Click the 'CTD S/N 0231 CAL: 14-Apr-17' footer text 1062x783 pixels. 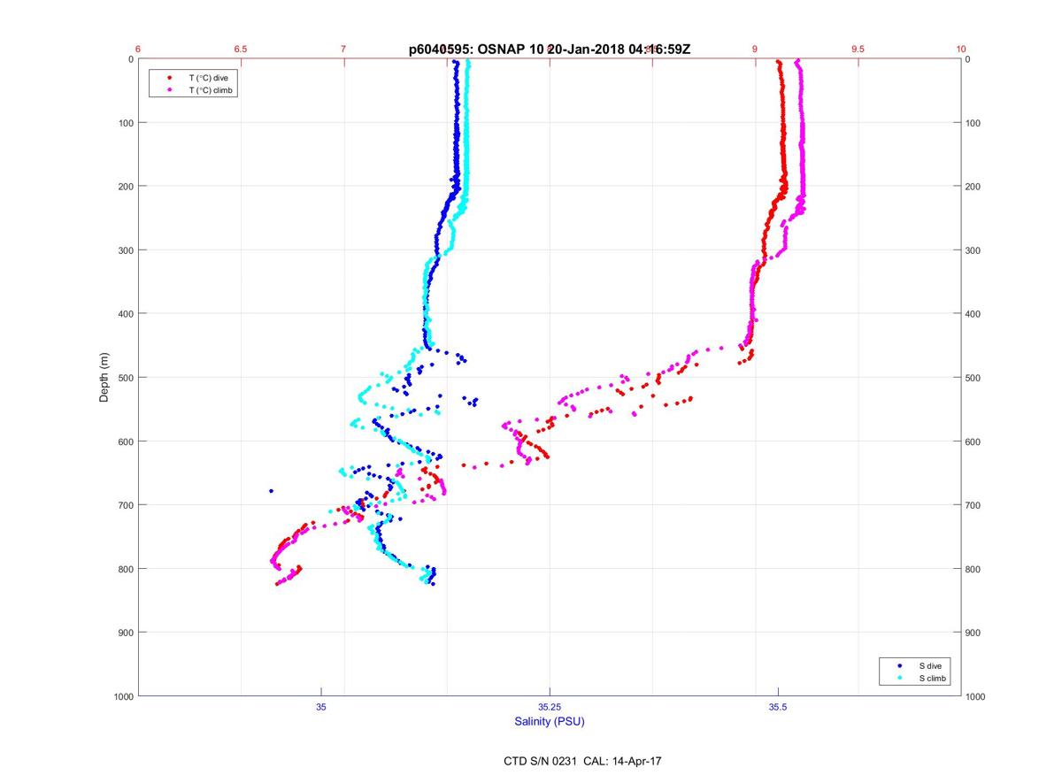point(581,760)
